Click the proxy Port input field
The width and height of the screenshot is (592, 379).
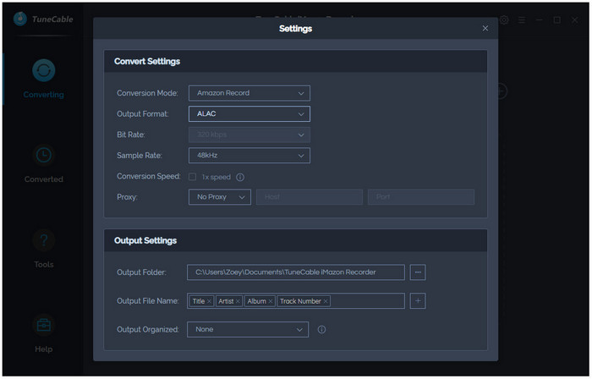(x=421, y=197)
